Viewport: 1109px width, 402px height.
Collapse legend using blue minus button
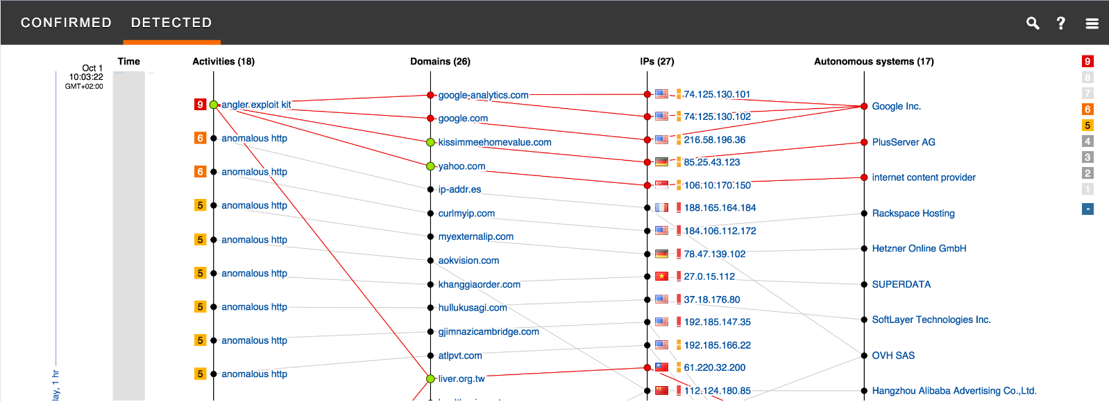coord(1087,209)
